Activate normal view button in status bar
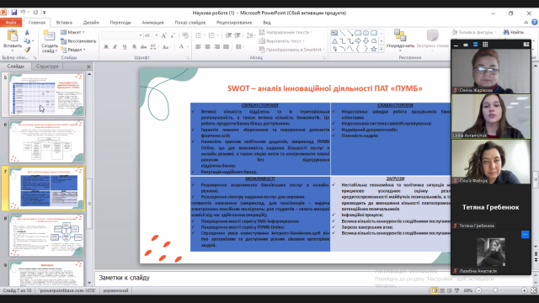539x303 pixels. 435,290
